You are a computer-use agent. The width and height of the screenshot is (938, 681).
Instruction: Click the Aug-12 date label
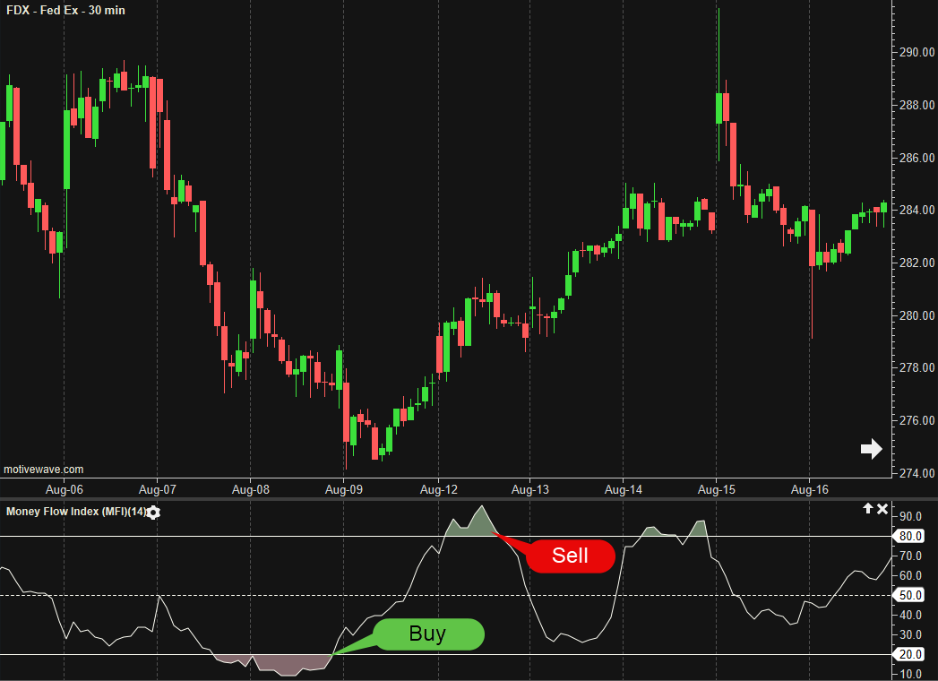[439, 489]
